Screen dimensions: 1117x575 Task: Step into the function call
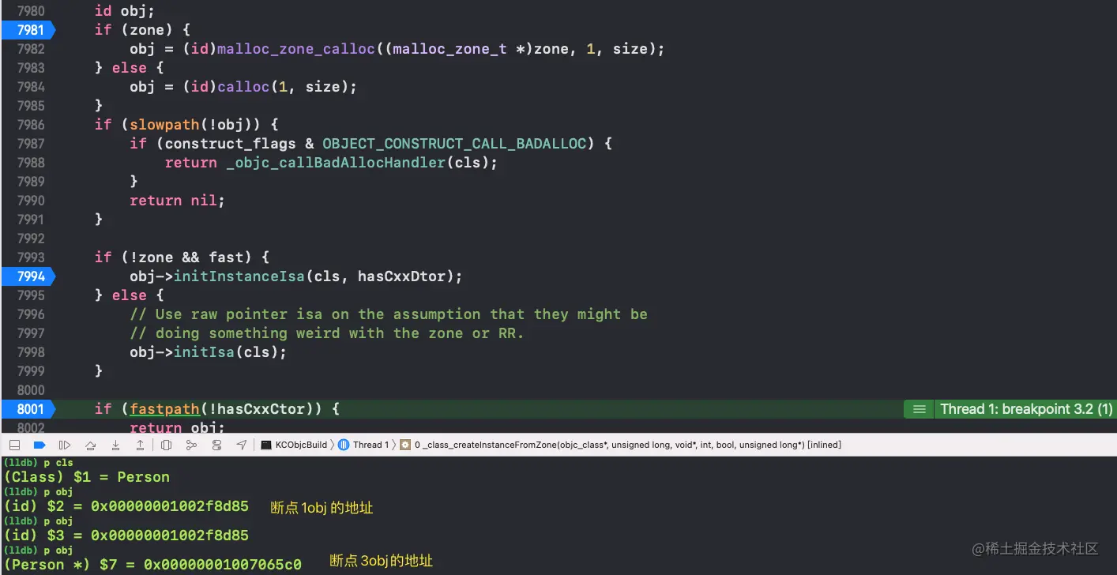115,445
